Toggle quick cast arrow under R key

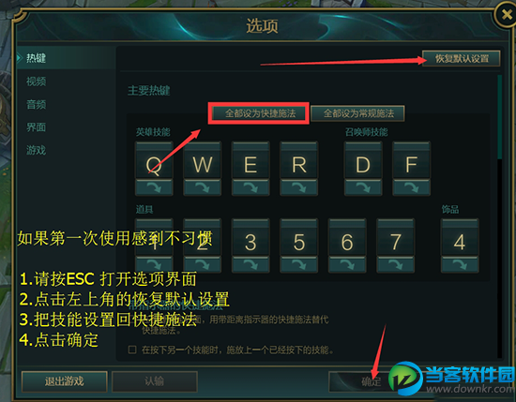click(x=298, y=187)
